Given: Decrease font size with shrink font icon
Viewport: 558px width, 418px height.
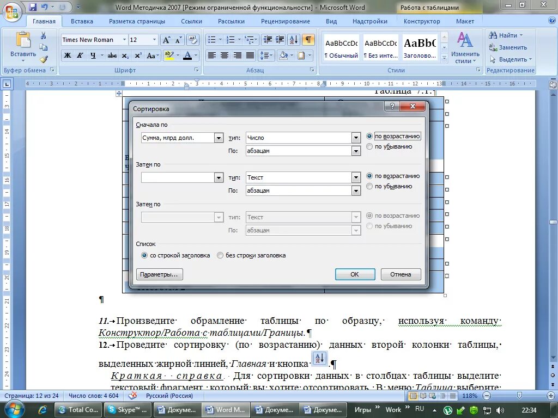Looking at the screenshot, I should click(x=178, y=39).
